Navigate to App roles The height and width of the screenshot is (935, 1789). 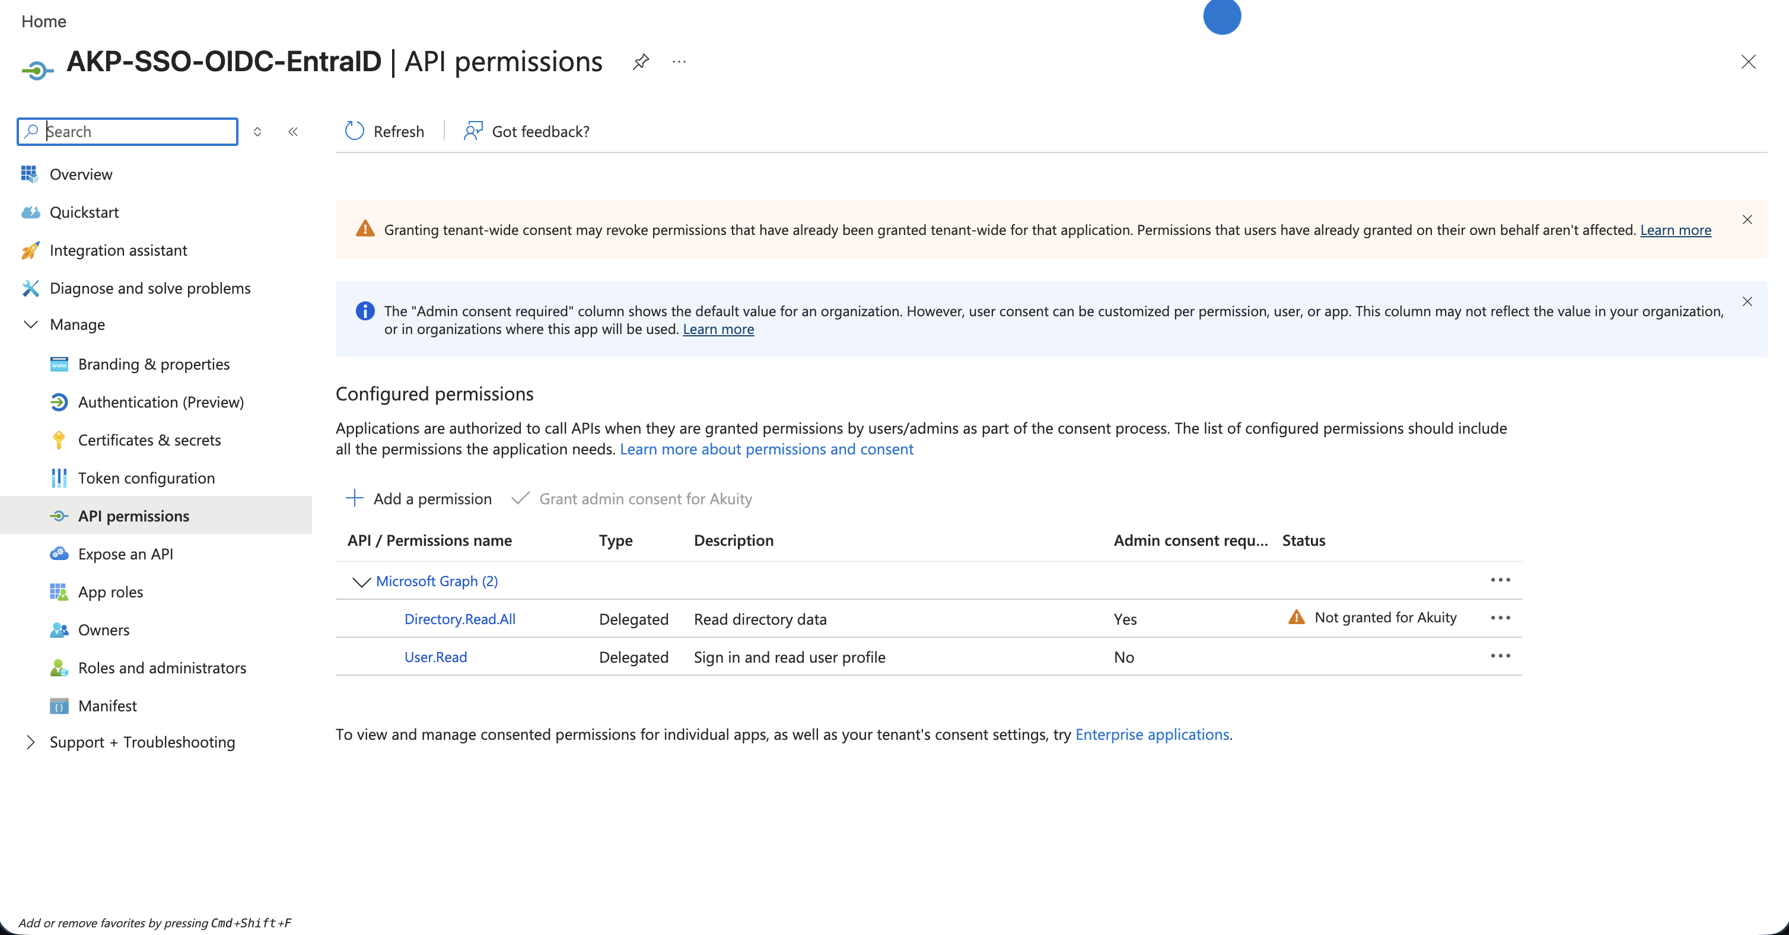pos(110,592)
